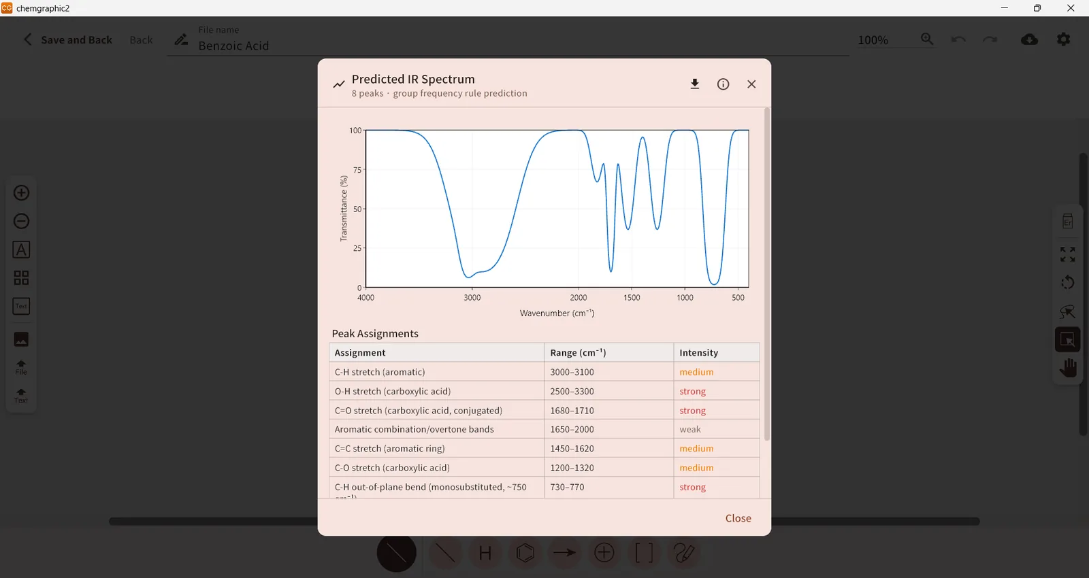This screenshot has width=1089, height=578.
Task: Click the canvas horizontal scrollbar
Action: coord(544,522)
